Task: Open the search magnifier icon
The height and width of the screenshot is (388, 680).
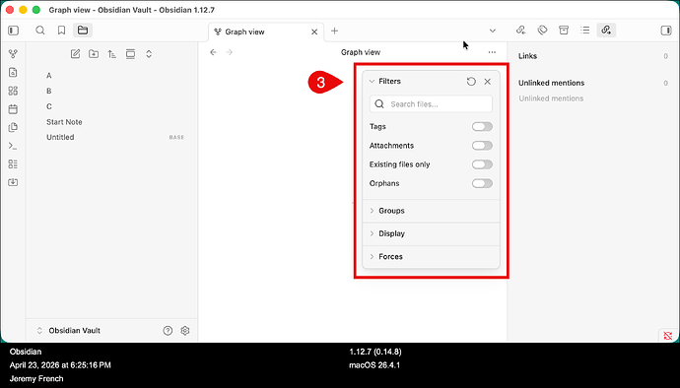Action: 40,31
